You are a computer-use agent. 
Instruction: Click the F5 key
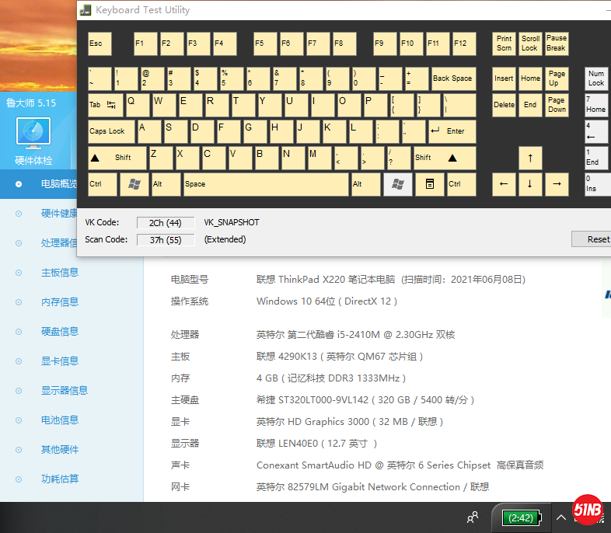pyautogui.click(x=265, y=44)
